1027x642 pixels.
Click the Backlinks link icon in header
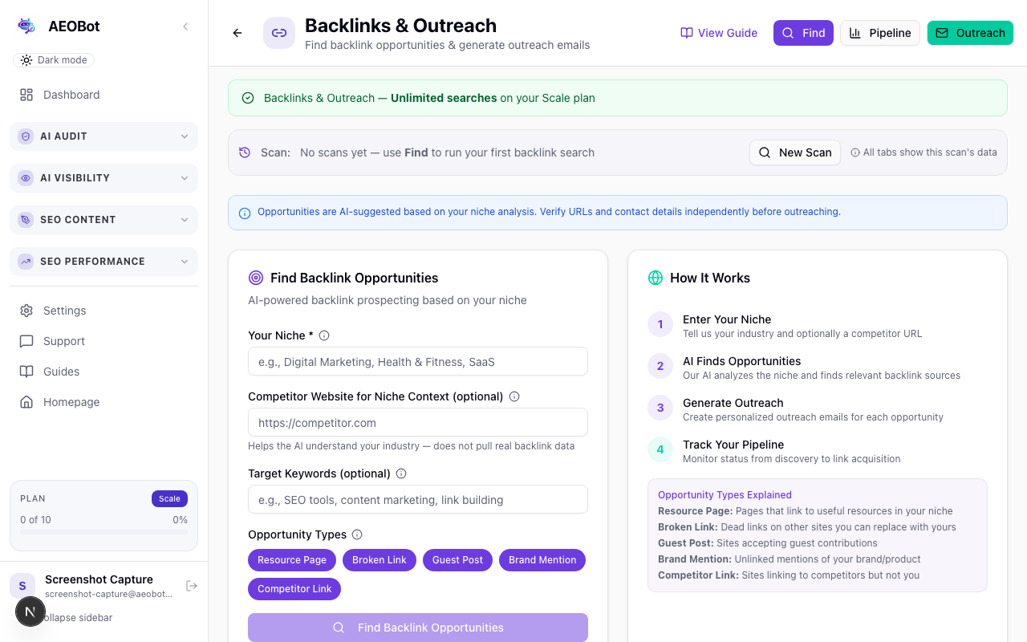(279, 33)
